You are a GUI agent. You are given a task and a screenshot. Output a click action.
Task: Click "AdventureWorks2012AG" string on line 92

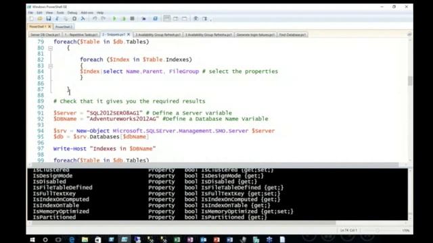(x=123, y=119)
